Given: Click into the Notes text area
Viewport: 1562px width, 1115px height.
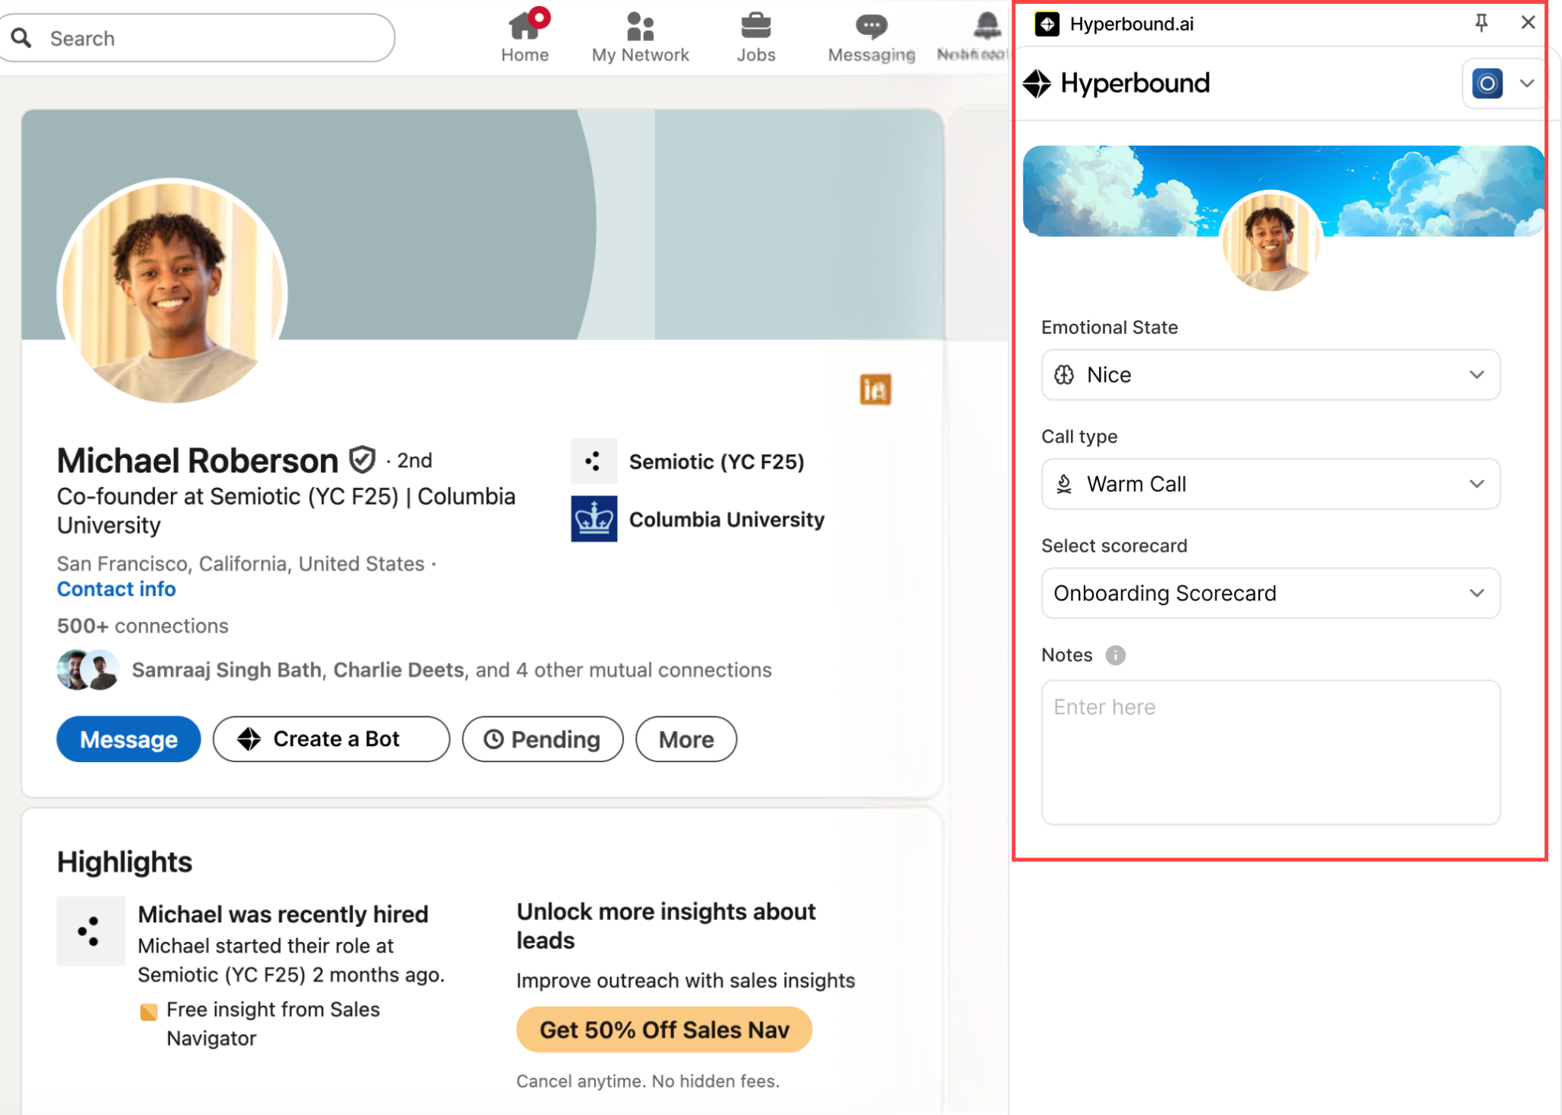Looking at the screenshot, I should click(x=1271, y=752).
